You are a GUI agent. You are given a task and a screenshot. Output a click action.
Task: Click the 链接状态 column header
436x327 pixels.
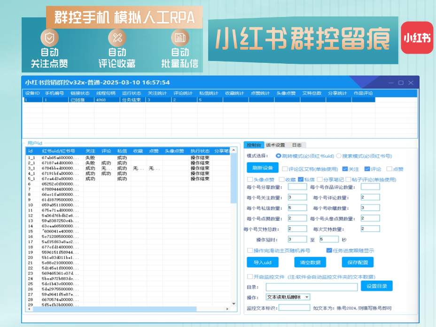pyautogui.click(x=80, y=93)
